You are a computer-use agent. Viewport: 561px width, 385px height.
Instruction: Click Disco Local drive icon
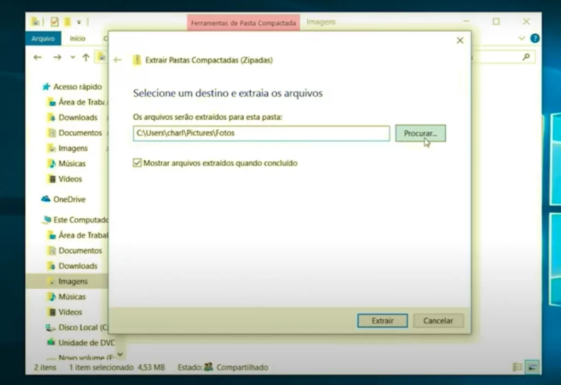pyautogui.click(x=51, y=328)
